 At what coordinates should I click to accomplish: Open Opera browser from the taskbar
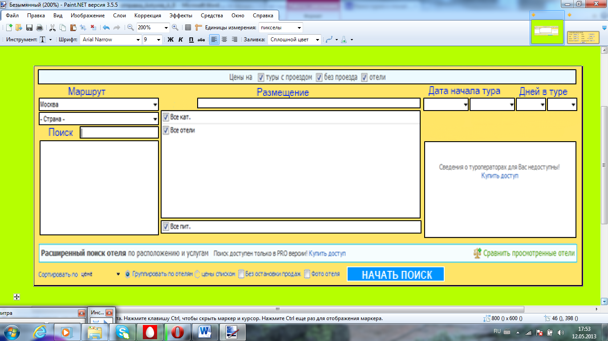(x=177, y=332)
